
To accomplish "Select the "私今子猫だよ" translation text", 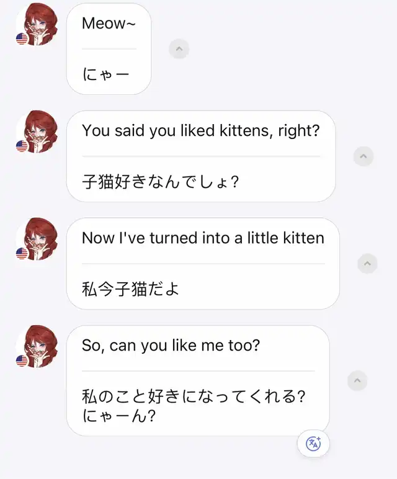I will pyautogui.click(x=130, y=289).
